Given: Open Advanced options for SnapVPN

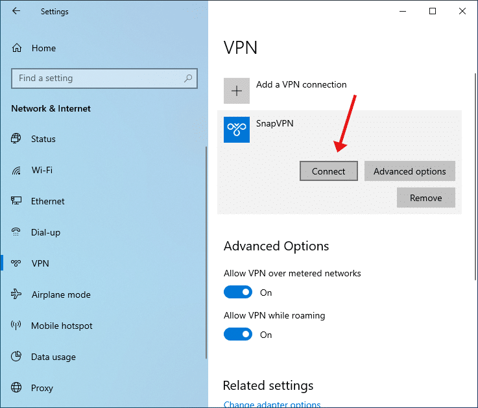Looking at the screenshot, I should tap(410, 171).
